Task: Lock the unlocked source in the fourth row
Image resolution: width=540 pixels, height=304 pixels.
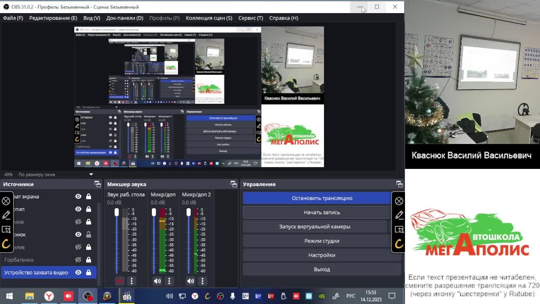Action: [x=89, y=234]
